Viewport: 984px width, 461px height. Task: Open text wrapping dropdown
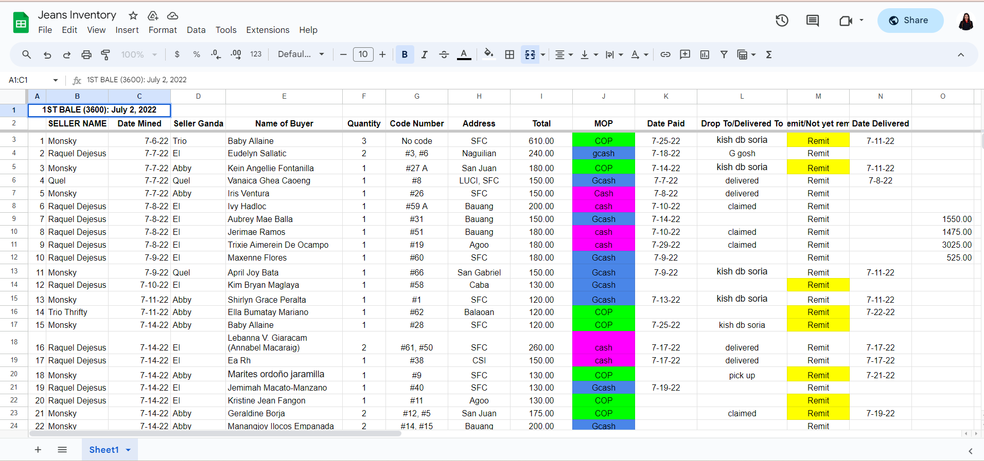pos(614,54)
